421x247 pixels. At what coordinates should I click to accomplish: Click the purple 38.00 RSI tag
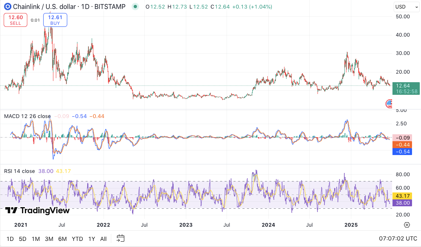(402, 203)
